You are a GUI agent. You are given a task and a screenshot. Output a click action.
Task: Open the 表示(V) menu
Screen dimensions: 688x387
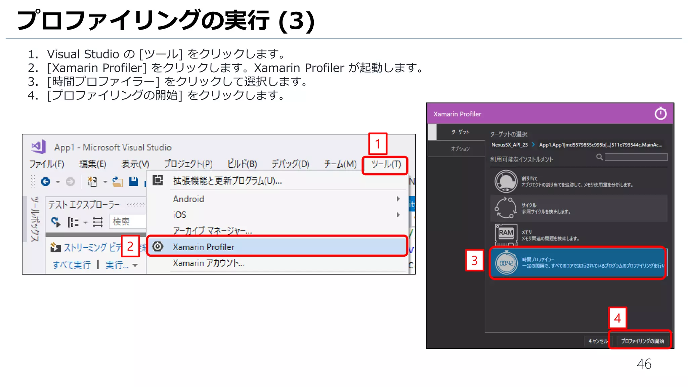[x=135, y=164]
